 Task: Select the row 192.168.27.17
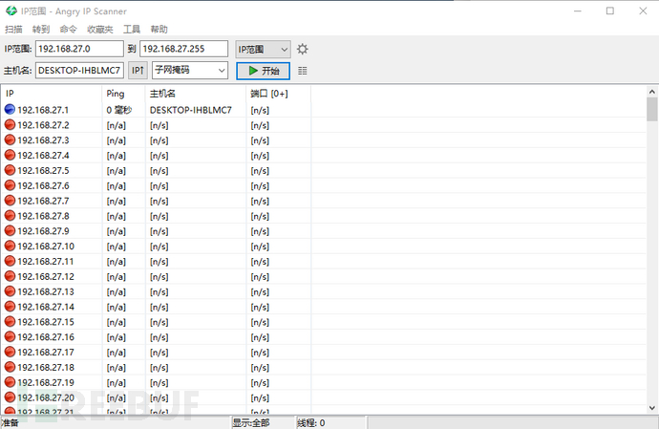point(324,352)
